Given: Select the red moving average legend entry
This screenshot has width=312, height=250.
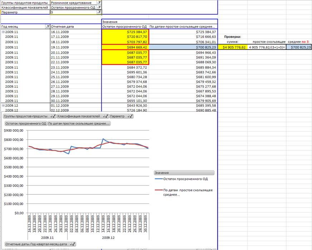Looking at the screenshot, I should coord(184,192).
